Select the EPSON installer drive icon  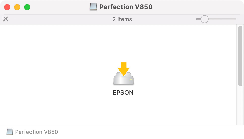click(124, 74)
